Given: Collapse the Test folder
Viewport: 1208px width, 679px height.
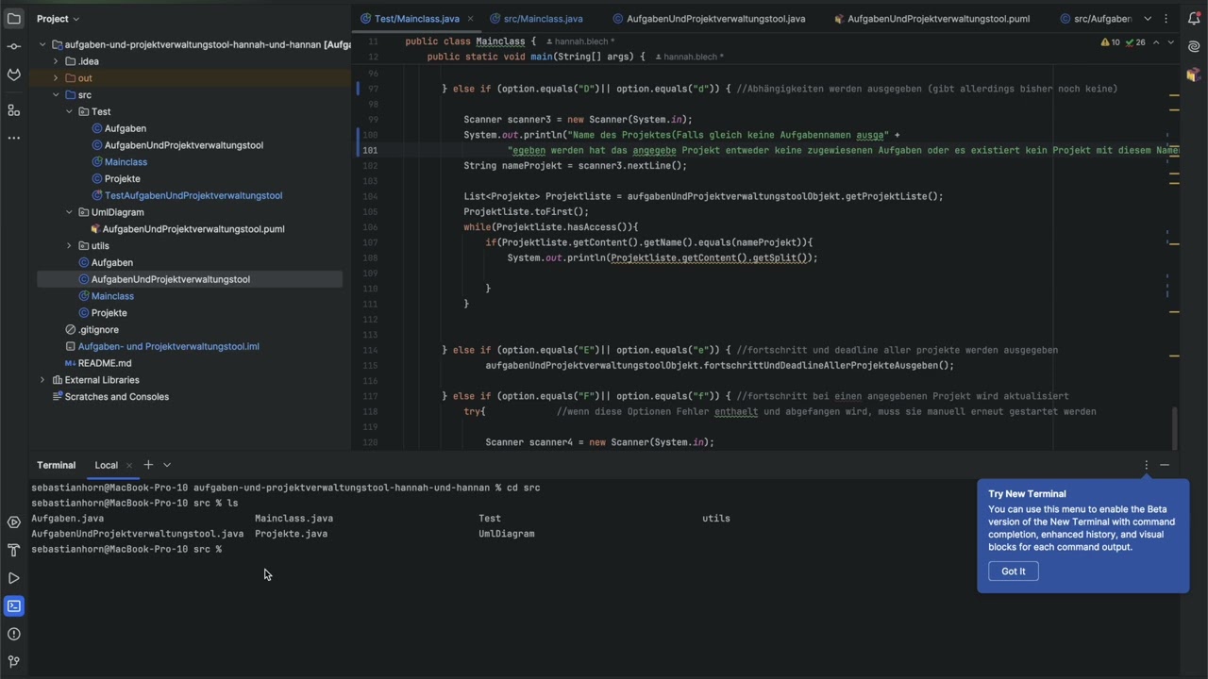Looking at the screenshot, I should tap(69, 111).
